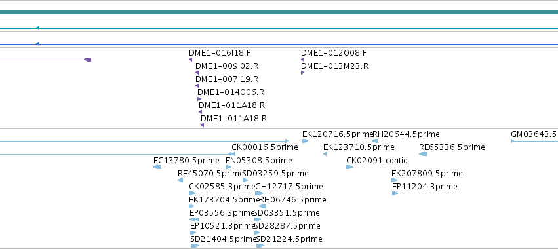Select the CK02091.contig feature arrow
This screenshot has height=249, width=558.
(x=349, y=167)
